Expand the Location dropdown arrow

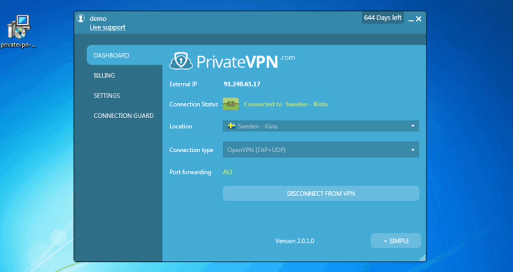click(x=413, y=126)
